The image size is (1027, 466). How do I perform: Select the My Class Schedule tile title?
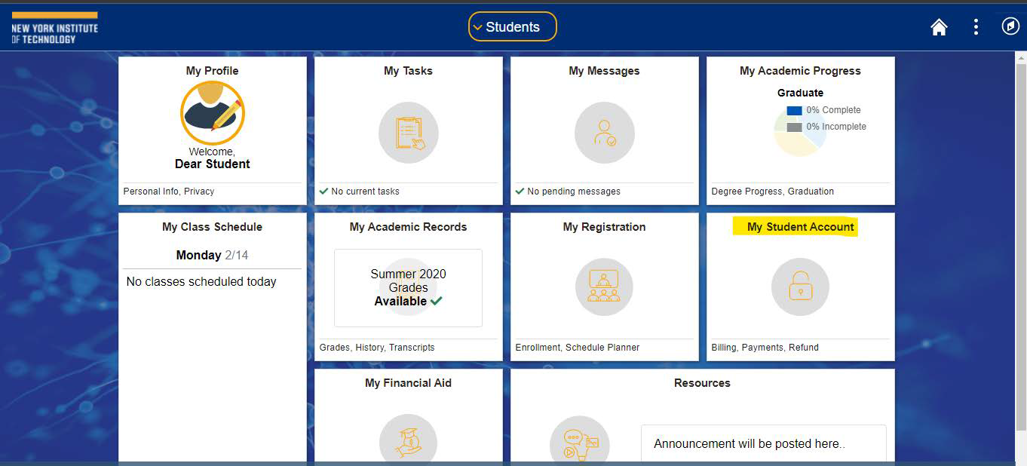coord(212,227)
